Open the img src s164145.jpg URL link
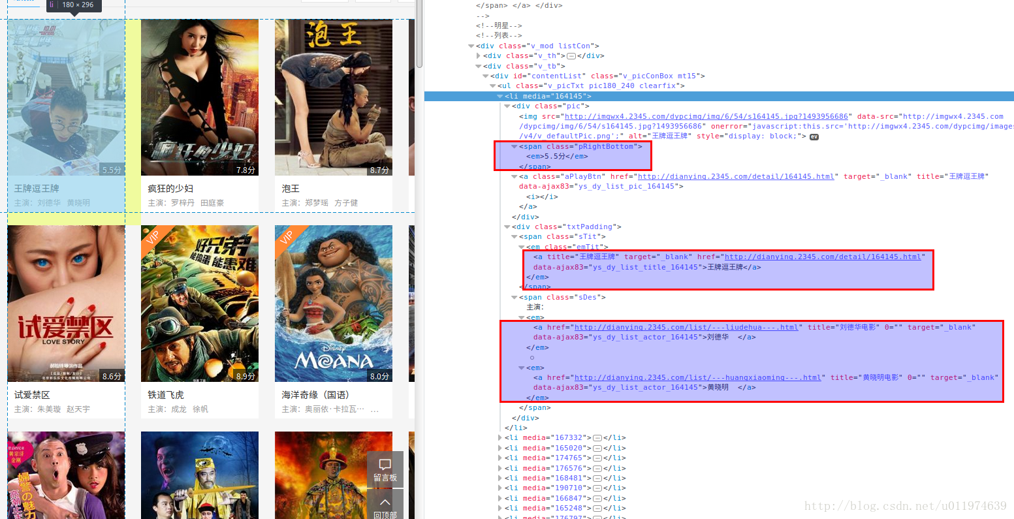The image size is (1014, 519). pyautogui.click(x=706, y=116)
